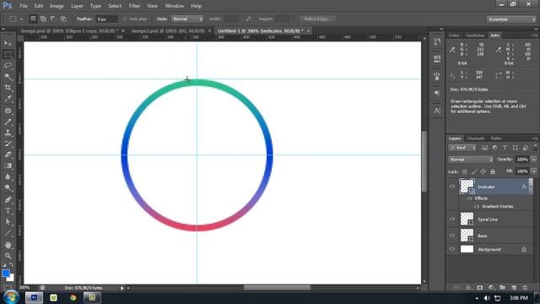
Task: Open the Filter menu
Action: (x=134, y=6)
